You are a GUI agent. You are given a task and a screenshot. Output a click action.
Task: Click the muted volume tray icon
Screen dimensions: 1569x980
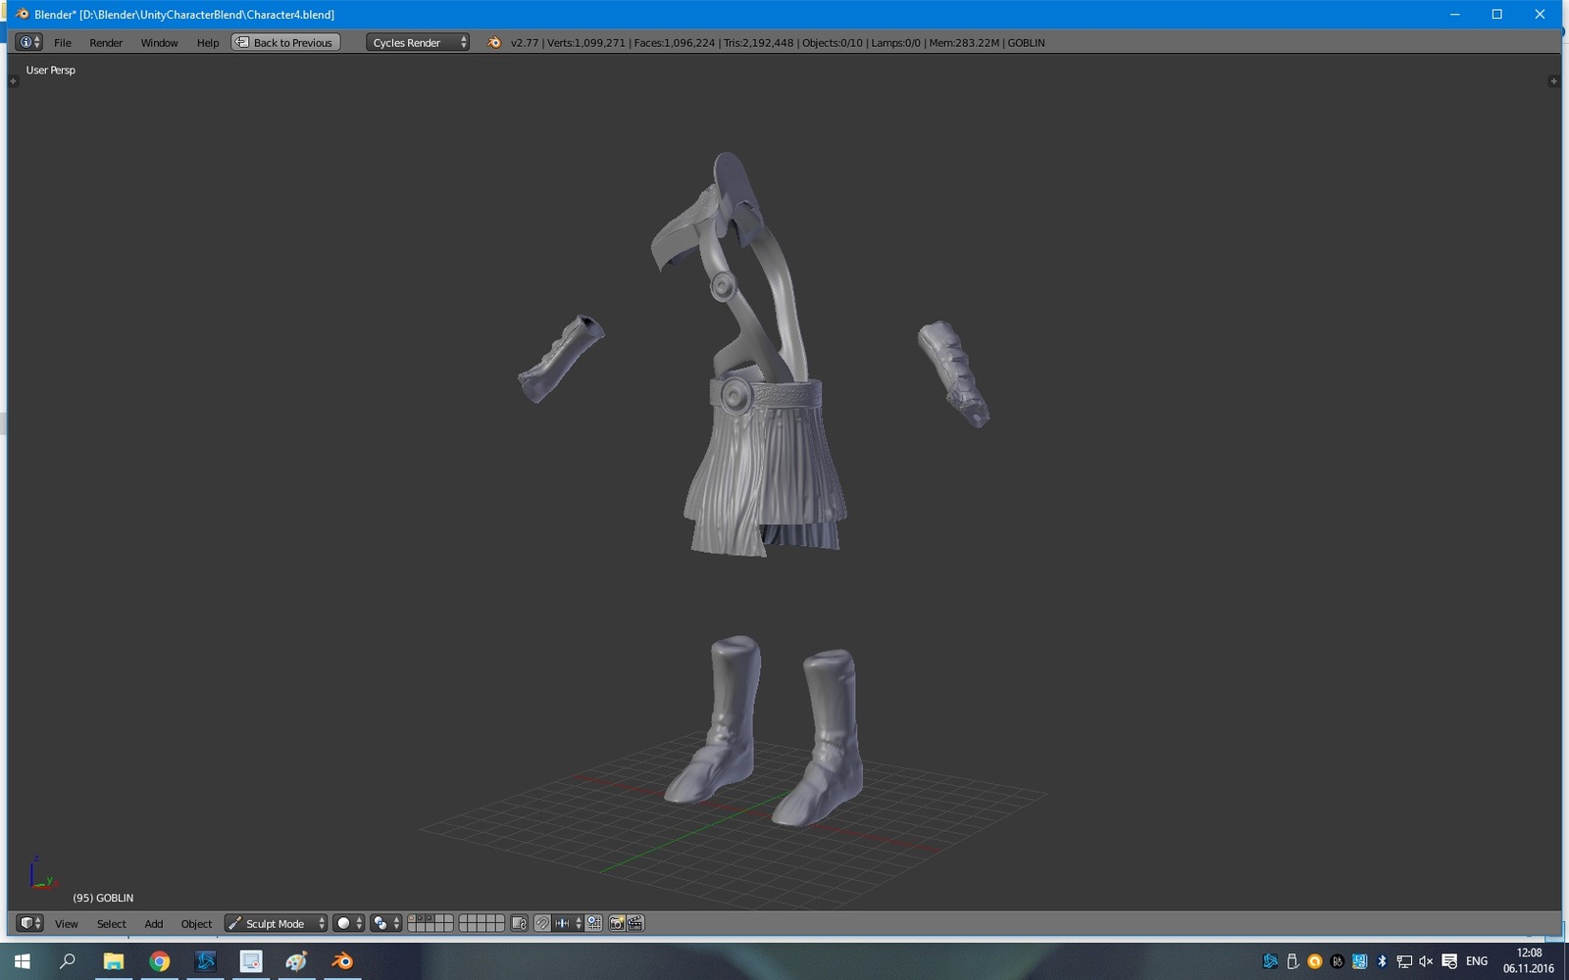click(1426, 961)
